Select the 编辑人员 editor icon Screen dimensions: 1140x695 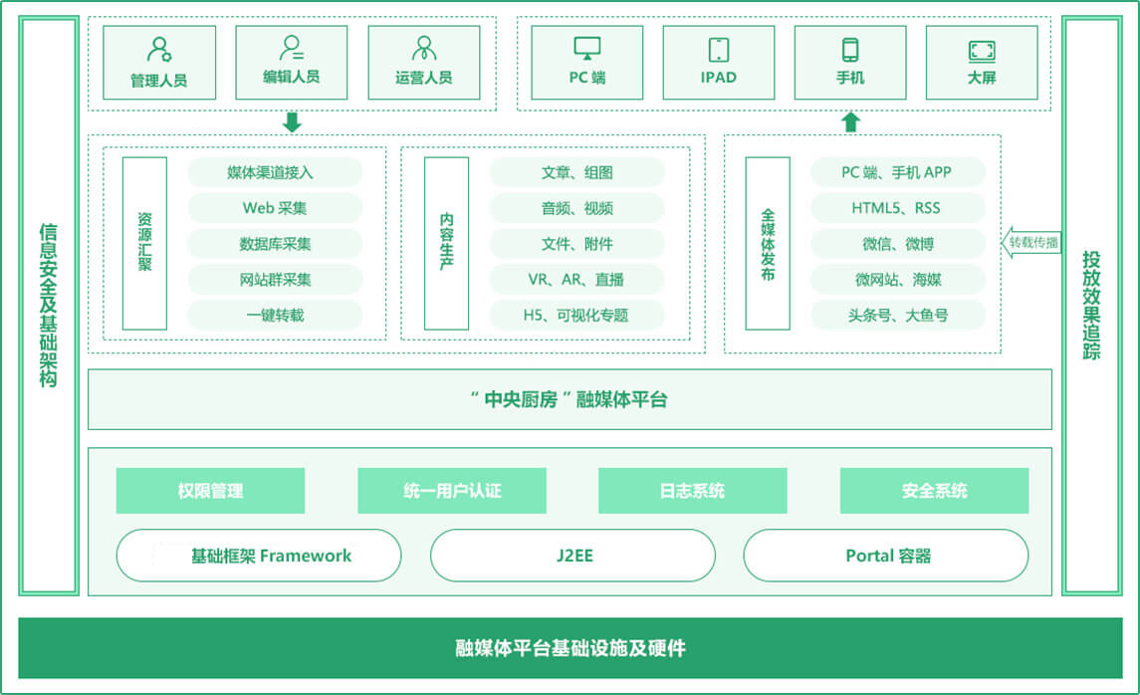point(292,48)
